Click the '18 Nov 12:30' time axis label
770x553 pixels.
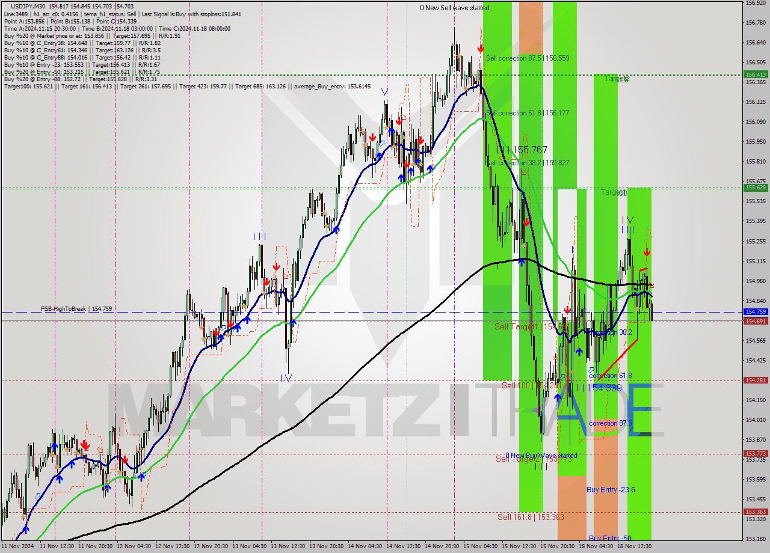coord(634,546)
